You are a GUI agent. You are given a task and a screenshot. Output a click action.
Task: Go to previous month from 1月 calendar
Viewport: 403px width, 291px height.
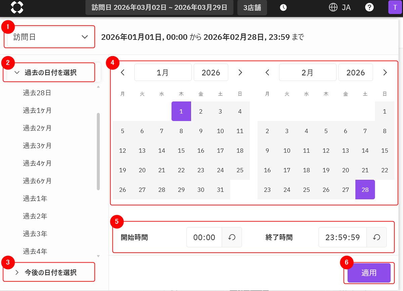123,72
